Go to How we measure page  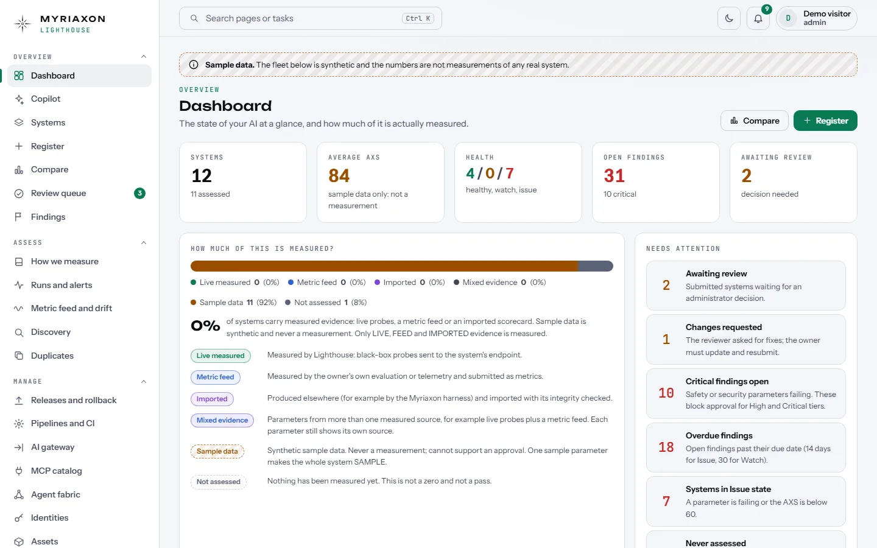[x=79, y=261]
